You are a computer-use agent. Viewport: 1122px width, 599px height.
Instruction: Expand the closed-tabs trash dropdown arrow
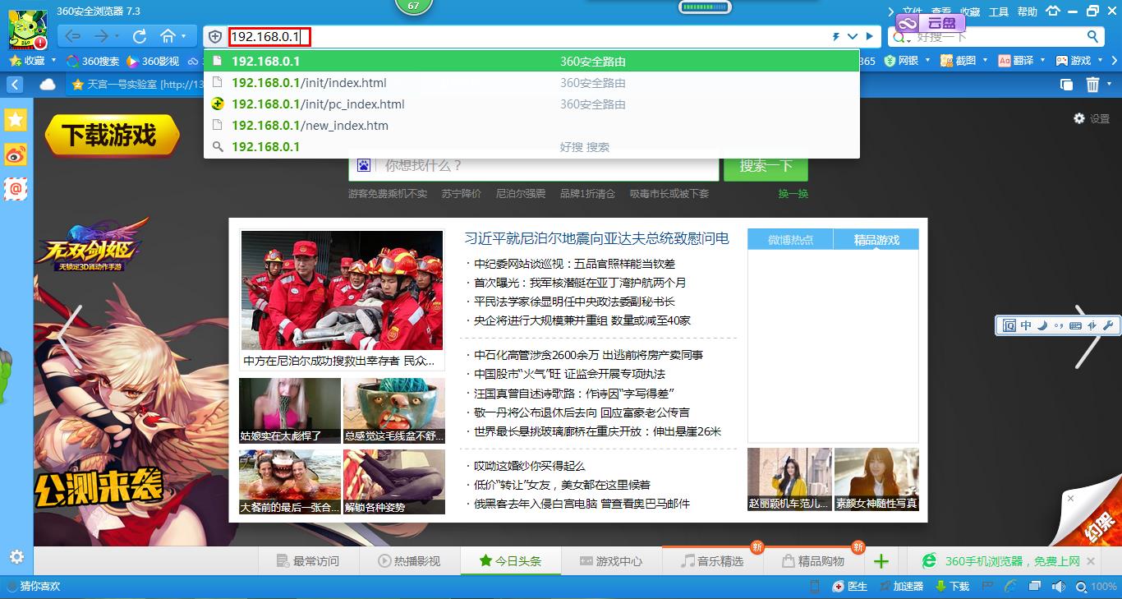point(1109,85)
